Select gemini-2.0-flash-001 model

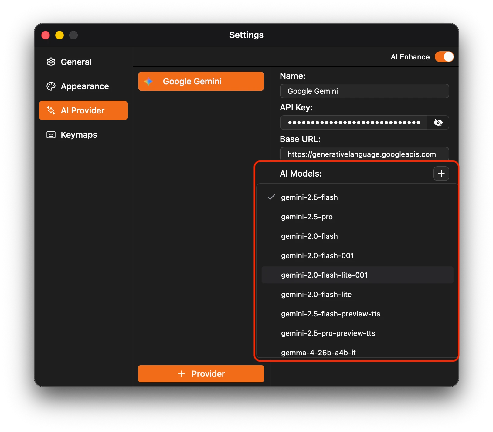tap(358, 256)
